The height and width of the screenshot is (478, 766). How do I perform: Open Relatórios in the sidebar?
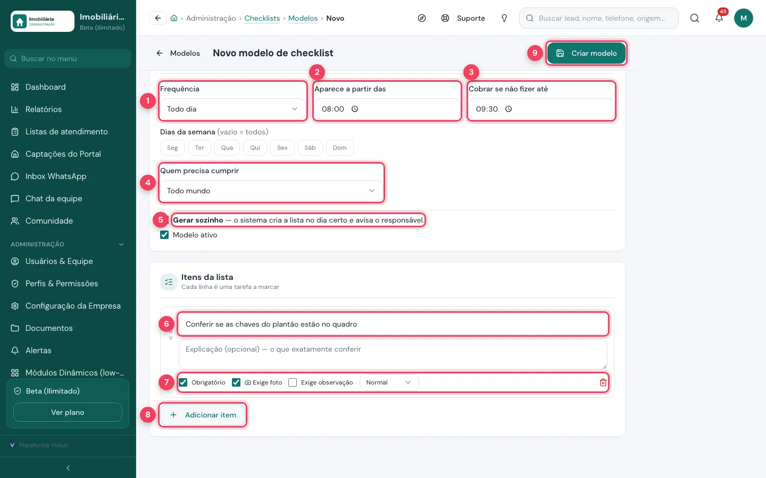(68, 109)
